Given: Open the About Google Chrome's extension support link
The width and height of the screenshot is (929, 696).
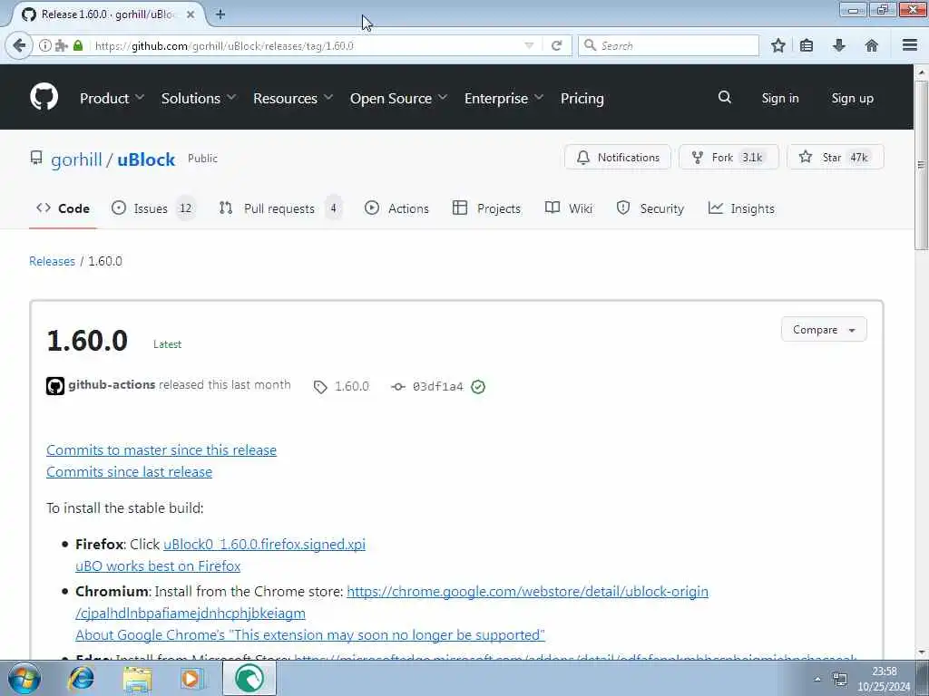Looking at the screenshot, I should (x=310, y=634).
